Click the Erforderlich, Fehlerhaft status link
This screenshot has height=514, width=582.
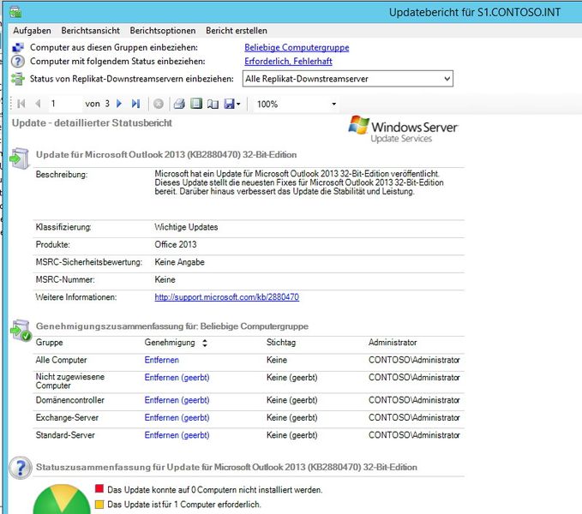point(288,62)
